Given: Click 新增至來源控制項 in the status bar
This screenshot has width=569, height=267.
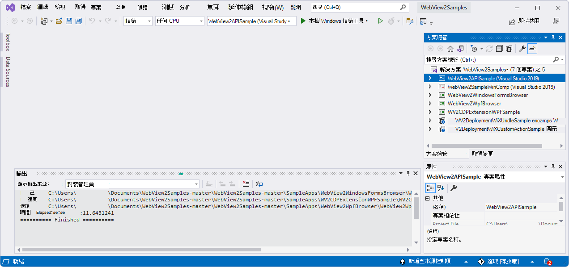Looking at the screenshot, I should coord(428,261).
